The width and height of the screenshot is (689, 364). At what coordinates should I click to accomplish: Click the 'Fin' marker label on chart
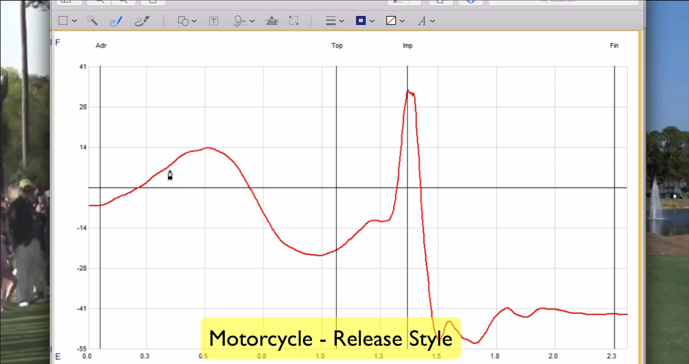[x=614, y=45]
